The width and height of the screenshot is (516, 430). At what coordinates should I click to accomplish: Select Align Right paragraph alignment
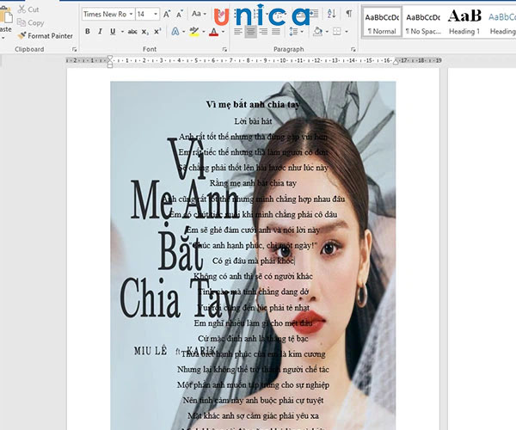coord(263,32)
